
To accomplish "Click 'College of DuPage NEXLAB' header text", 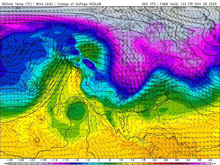I will [x=79, y=4].
